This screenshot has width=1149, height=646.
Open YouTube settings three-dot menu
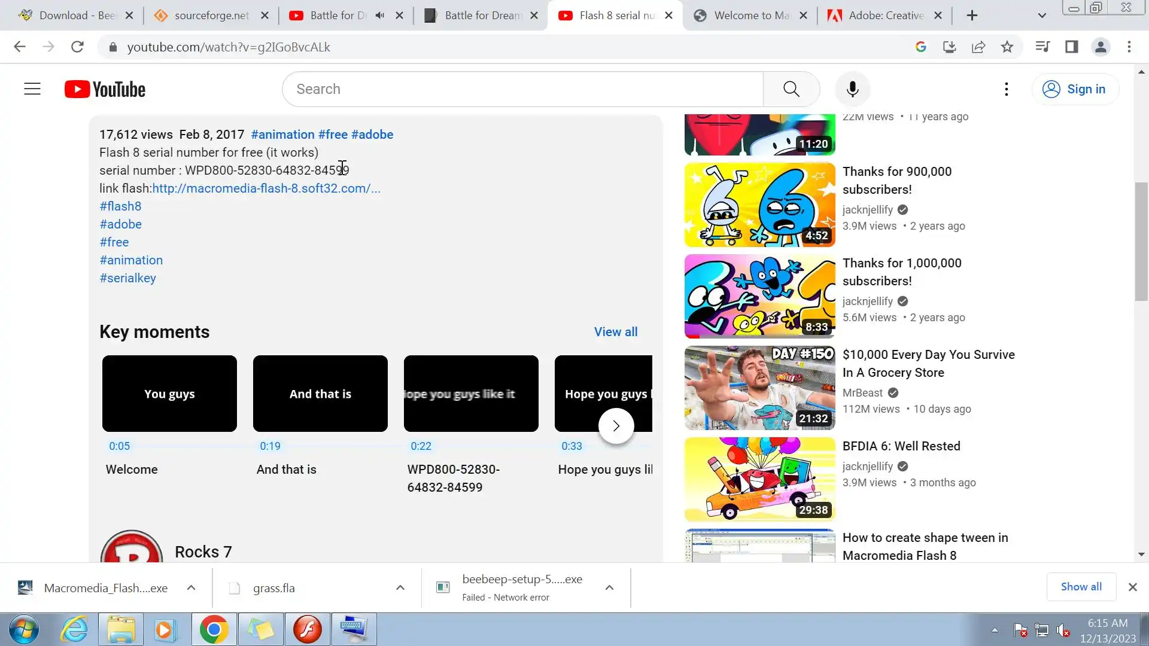1007,89
